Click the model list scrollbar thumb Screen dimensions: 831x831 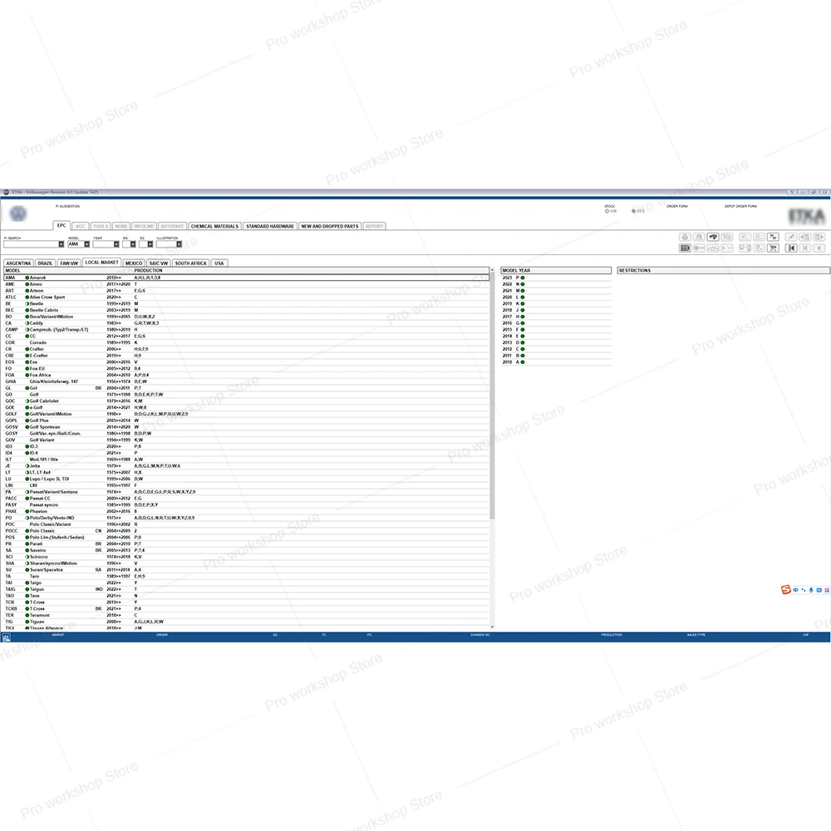tap(492, 397)
